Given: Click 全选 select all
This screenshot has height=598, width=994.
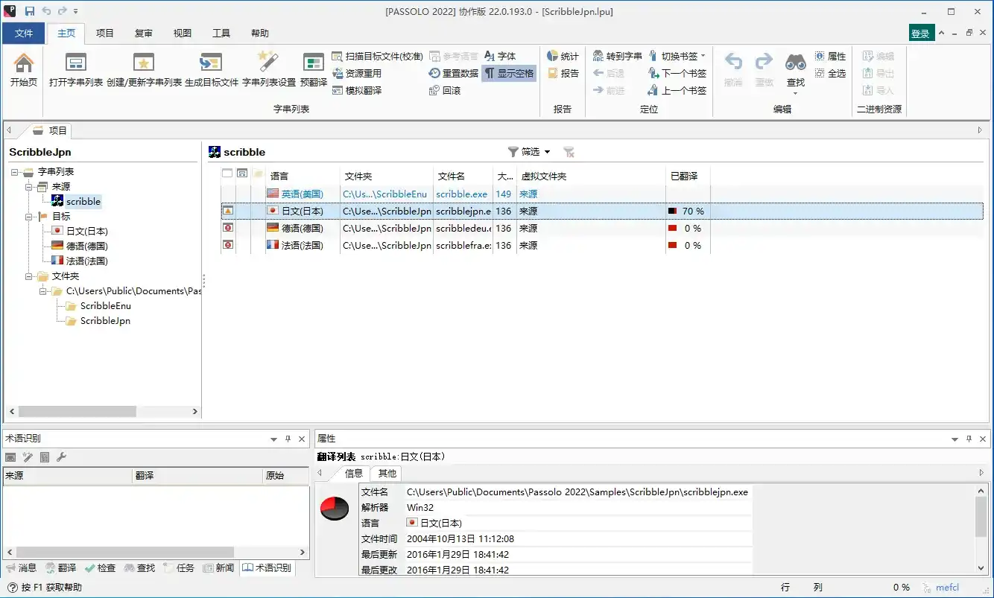Looking at the screenshot, I should 830,74.
